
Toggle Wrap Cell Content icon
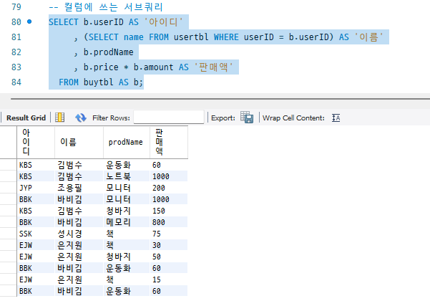tap(336, 118)
